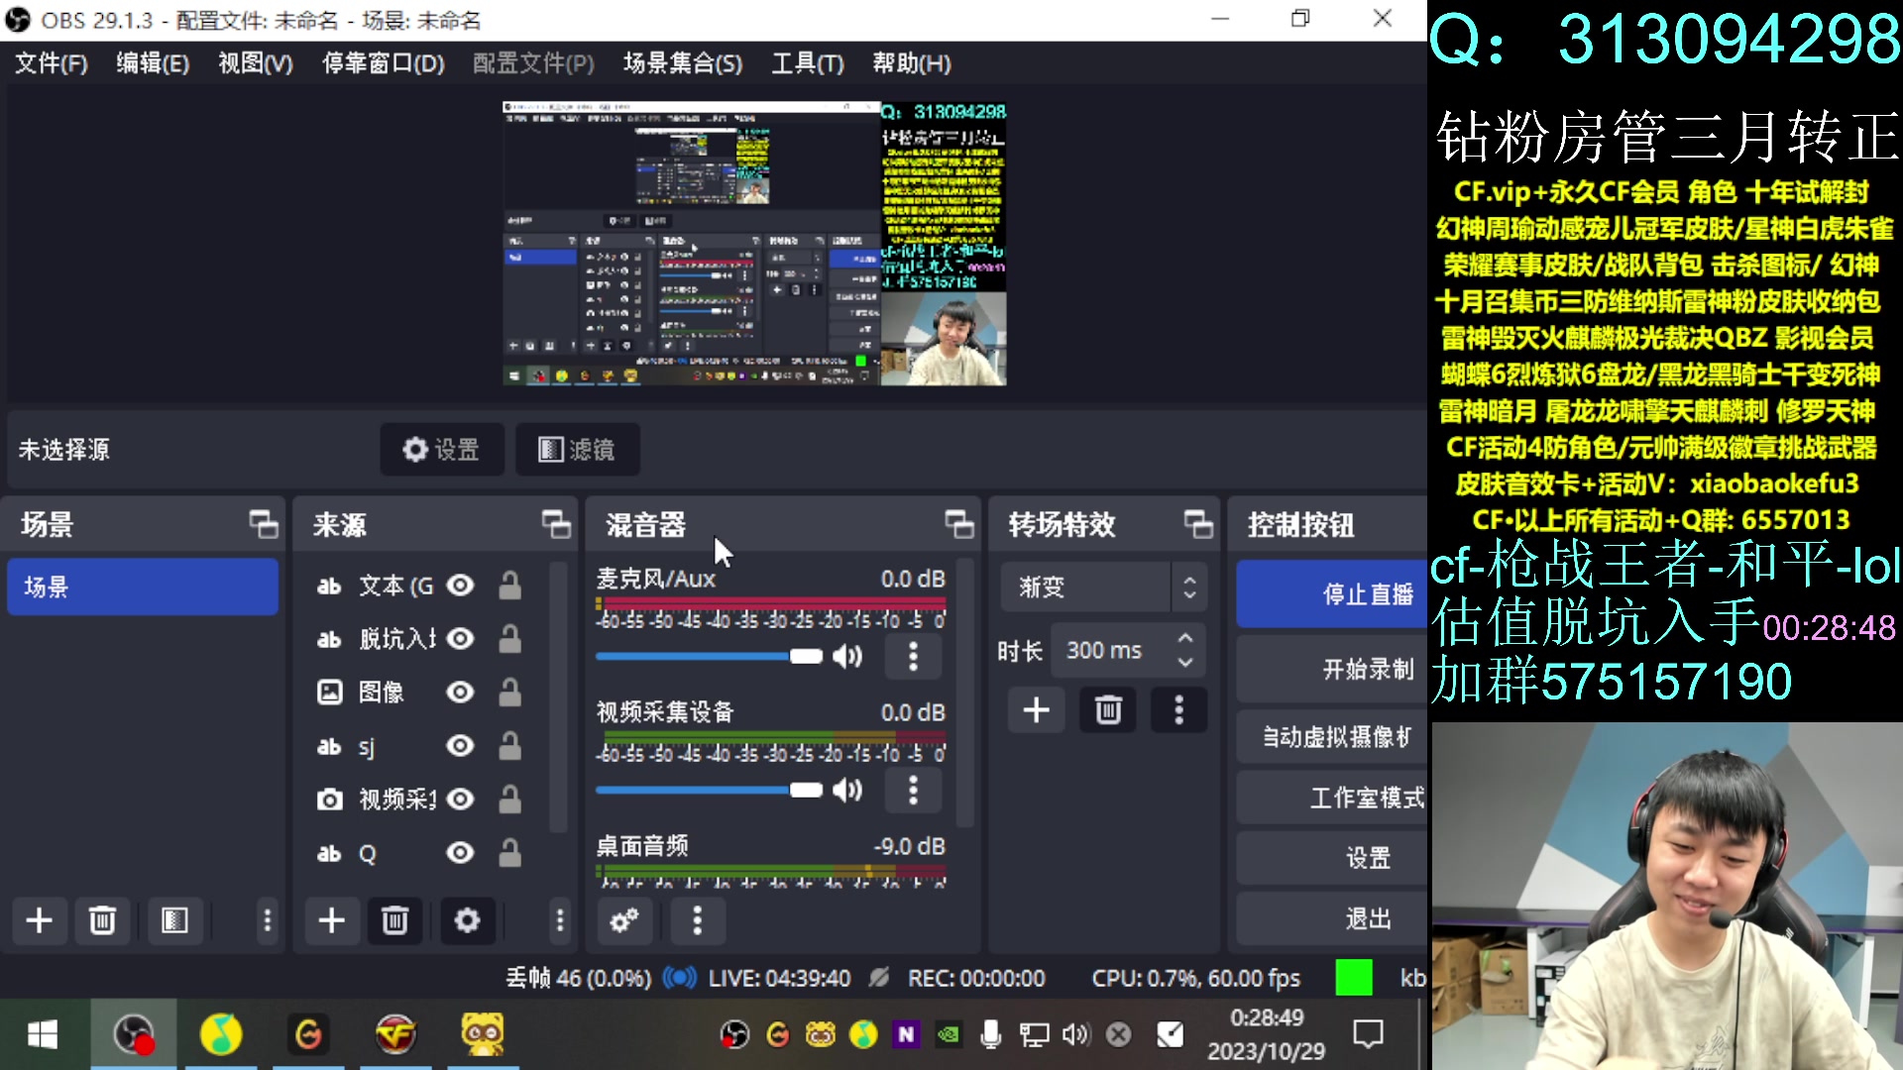The height and width of the screenshot is (1070, 1903).
Task: Undock the 场景 panel
Action: tap(264, 524)
